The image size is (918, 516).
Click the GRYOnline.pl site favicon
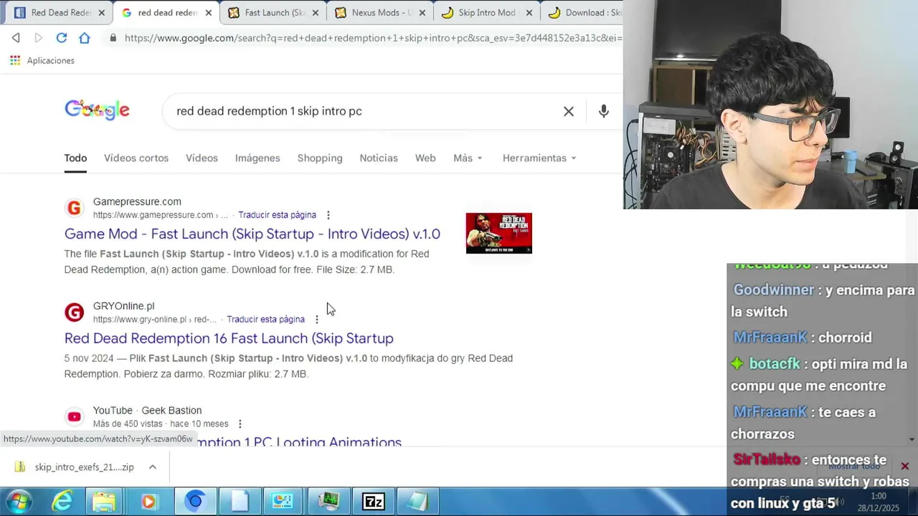[x=74, y=312]
